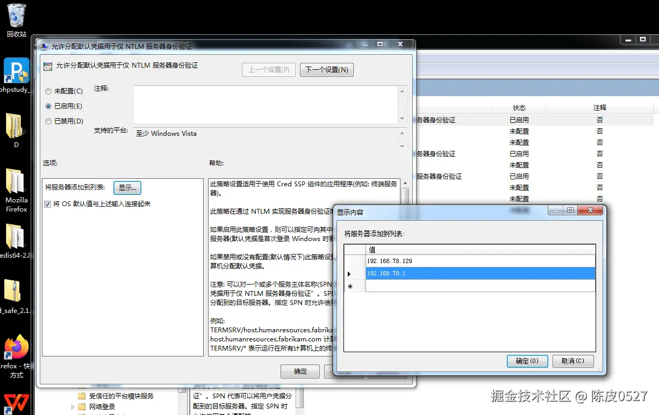Screen dimensions: 659x415
Task: Open WPS from the desktop
Action: tap(16, 402)
